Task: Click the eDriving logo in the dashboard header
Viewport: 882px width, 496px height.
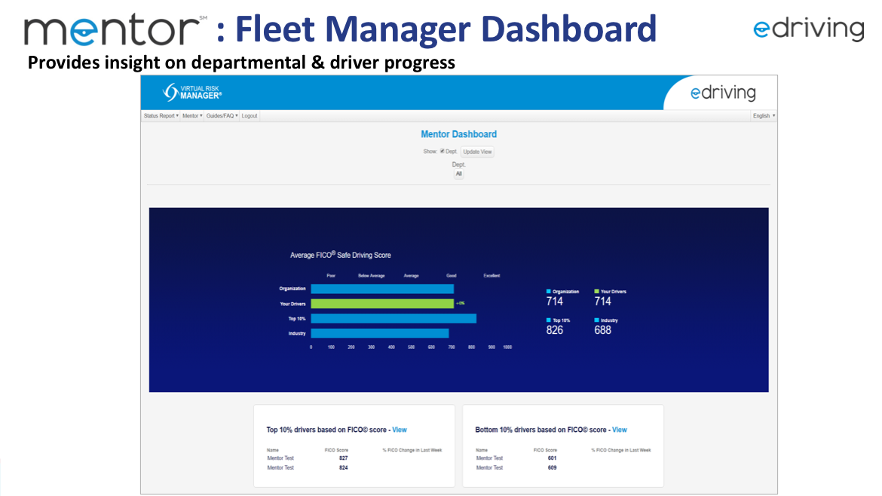Action: 723,93
